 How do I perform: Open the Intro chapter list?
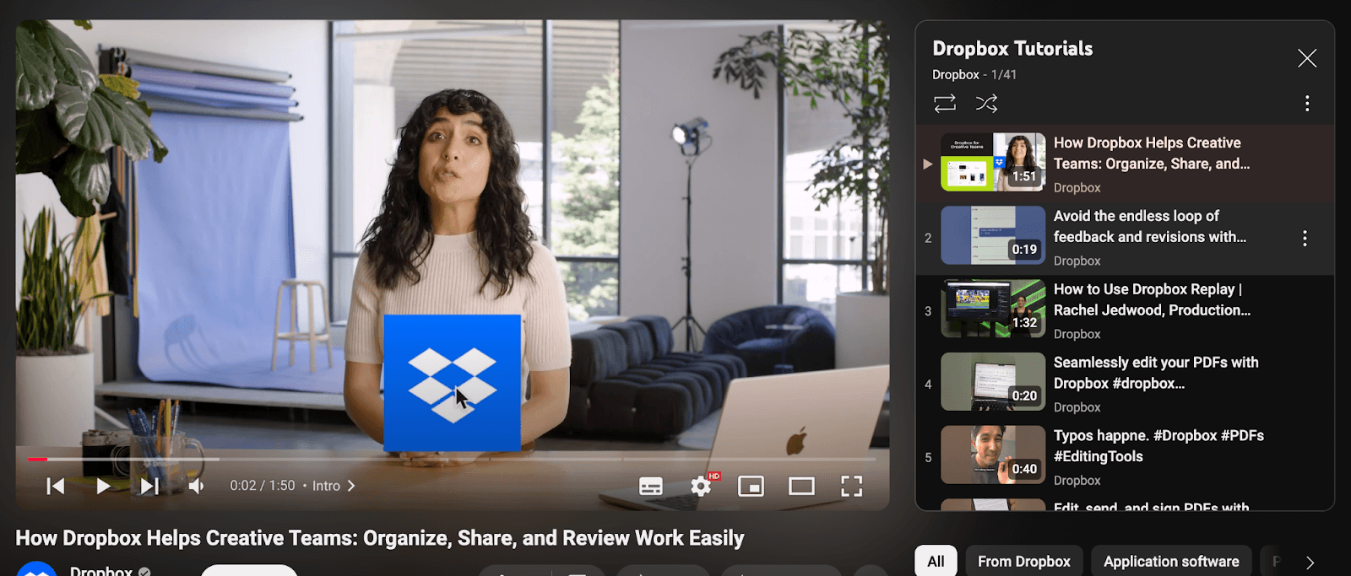(x=334, y=486)
